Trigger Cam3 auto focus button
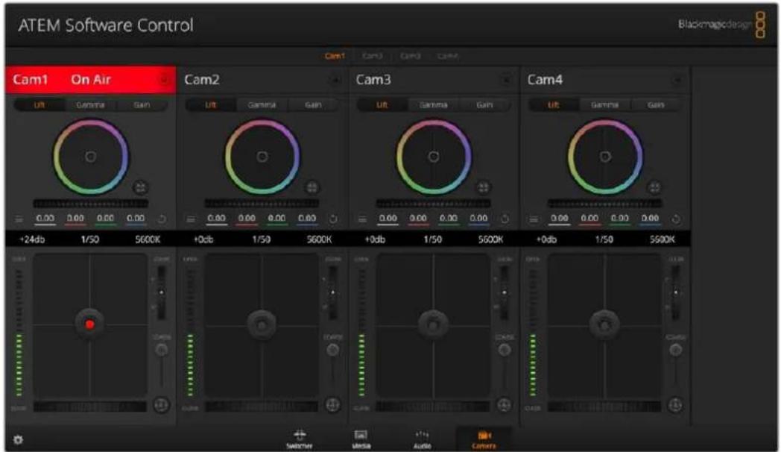The width and height of the screenshot is (781, 452). [504, 405]
